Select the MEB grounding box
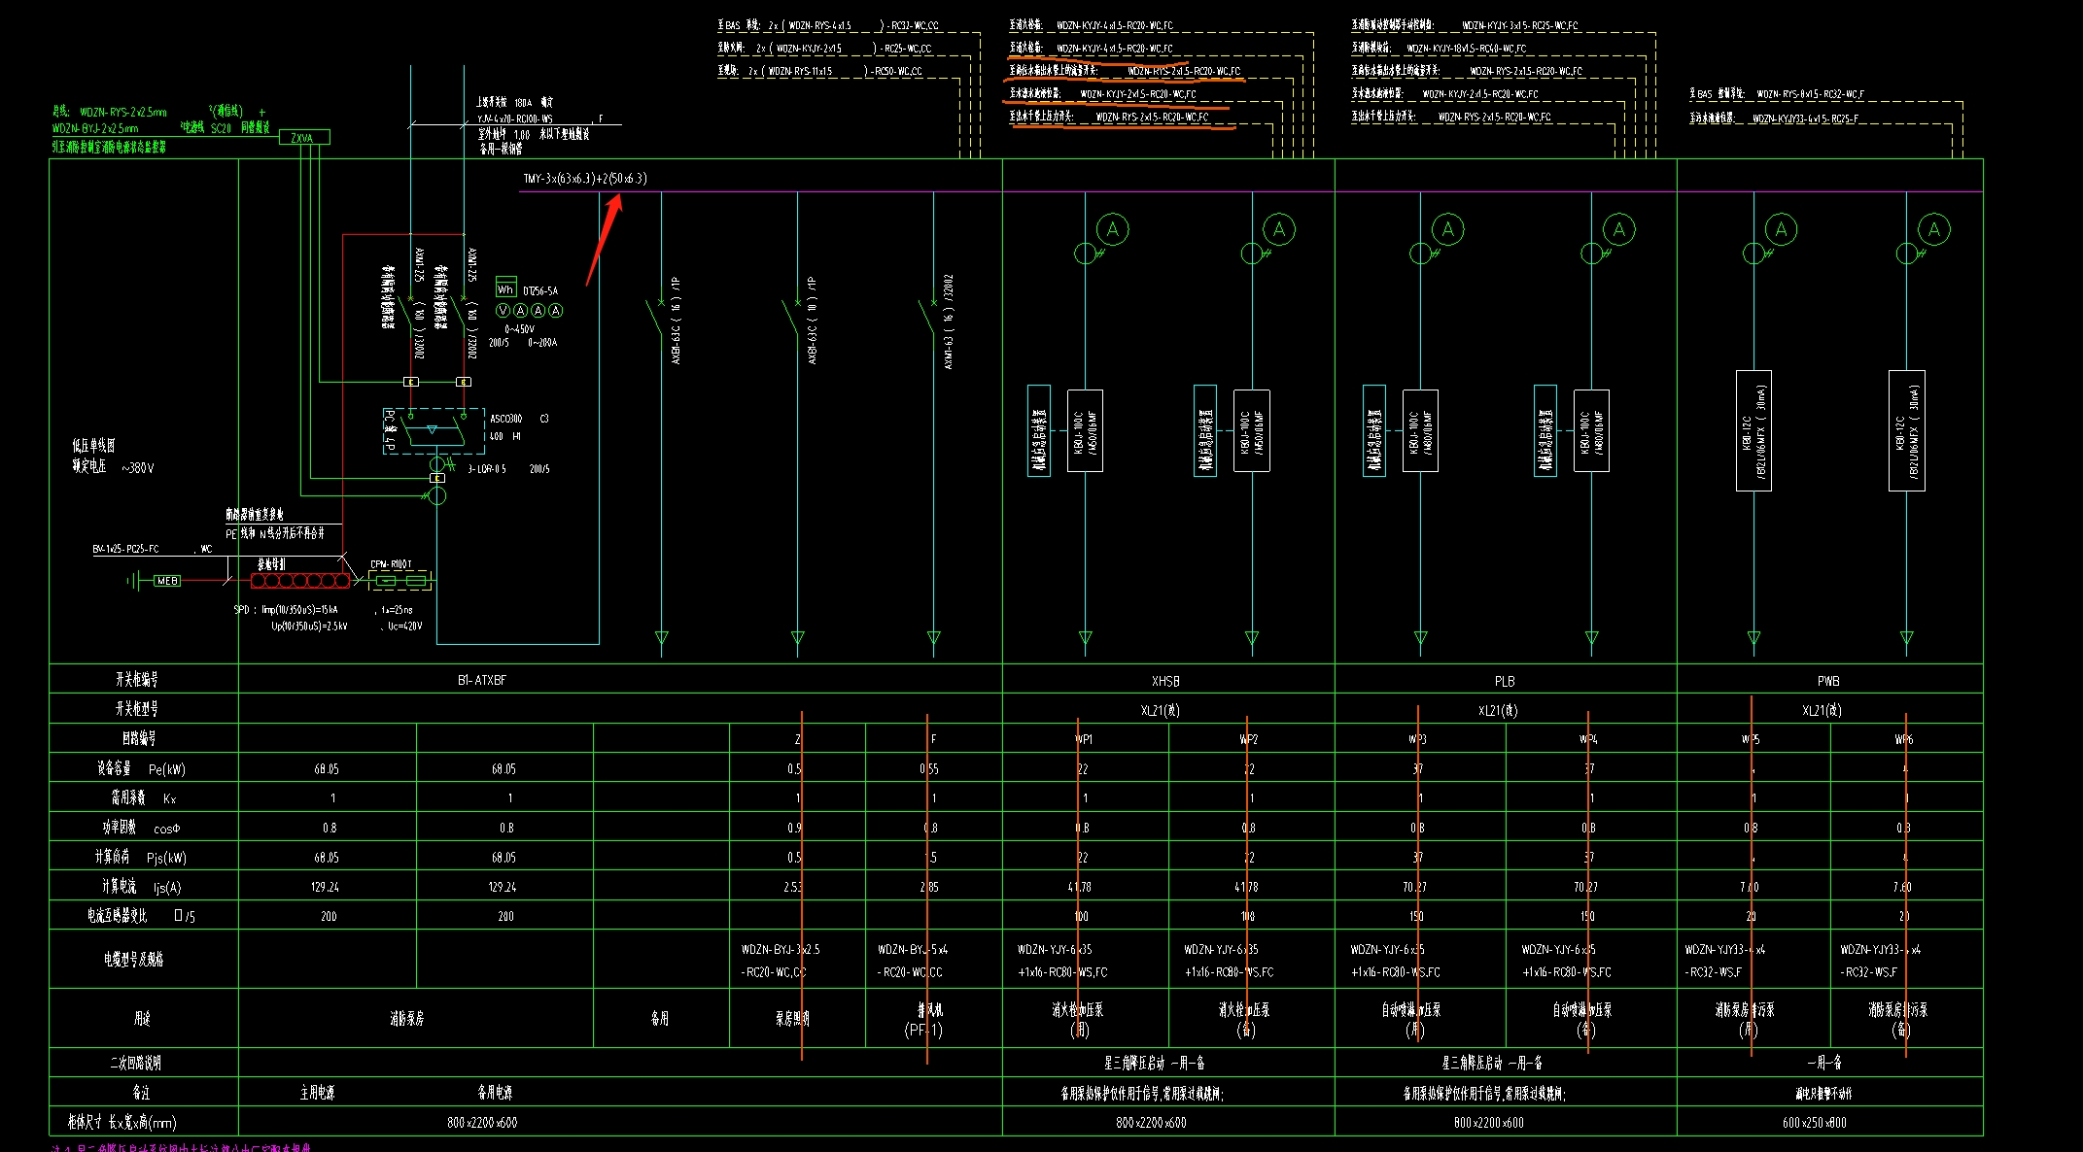This screenshot has width=2083, height=1152. (167, 581)
